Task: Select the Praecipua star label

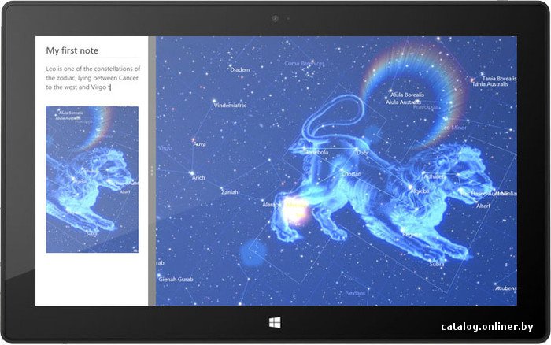Action: (426, 106)
